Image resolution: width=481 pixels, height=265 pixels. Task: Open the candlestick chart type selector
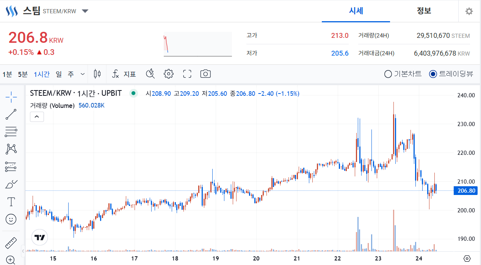[97, 74]
